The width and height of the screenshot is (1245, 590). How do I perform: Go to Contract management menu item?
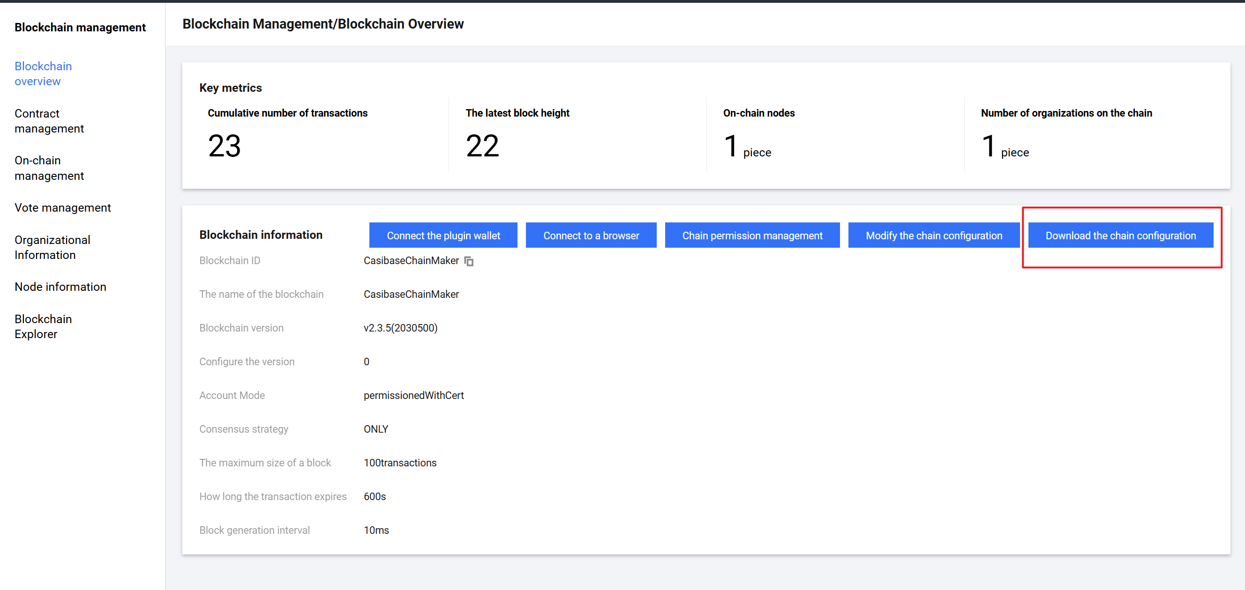(x=49, y=121)
